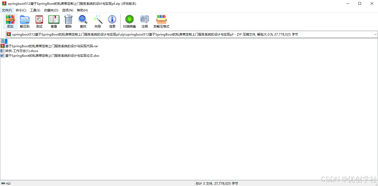
Task: Open the Help (帮助) menu
Action: (x=82, y=10)
